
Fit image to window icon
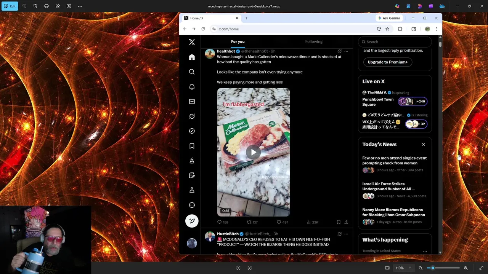pos(387,268)
